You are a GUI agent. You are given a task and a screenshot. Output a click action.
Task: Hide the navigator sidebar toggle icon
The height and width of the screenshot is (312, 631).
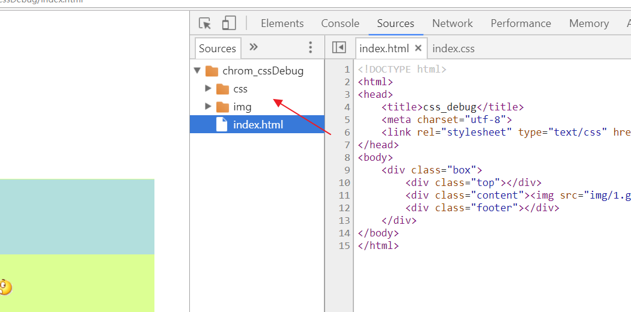340,47
